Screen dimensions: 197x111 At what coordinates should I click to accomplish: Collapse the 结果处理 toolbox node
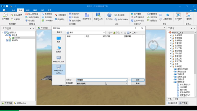coord(173,82)
